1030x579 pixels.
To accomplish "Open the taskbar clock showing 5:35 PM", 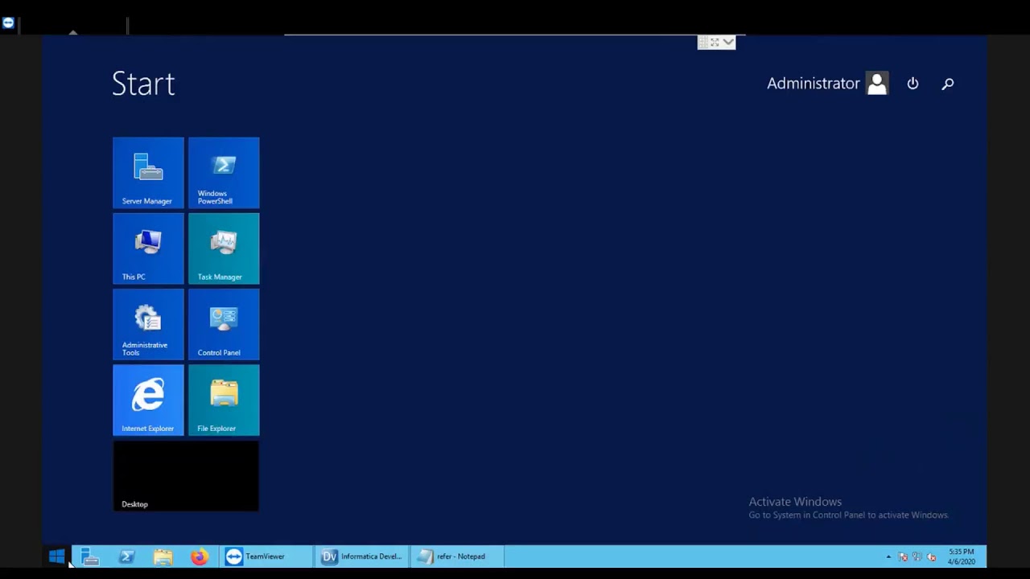I will click(961, 556).
